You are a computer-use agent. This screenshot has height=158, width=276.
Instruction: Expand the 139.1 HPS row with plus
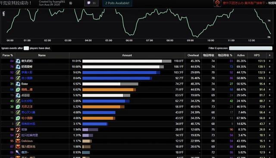point(270,67)
